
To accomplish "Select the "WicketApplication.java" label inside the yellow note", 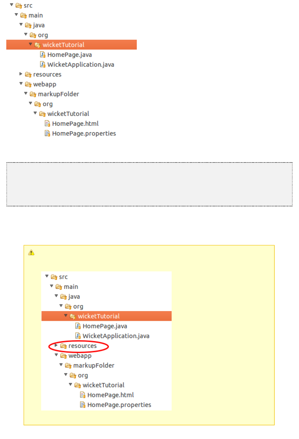I will [116, 336].
